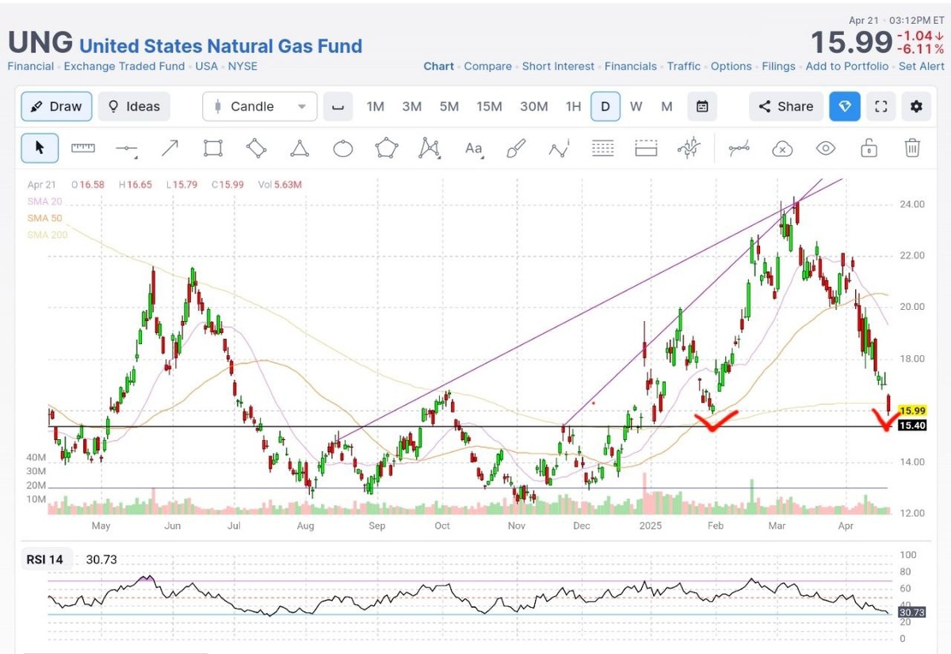Switch to 5M timeframe

[449, 106]
